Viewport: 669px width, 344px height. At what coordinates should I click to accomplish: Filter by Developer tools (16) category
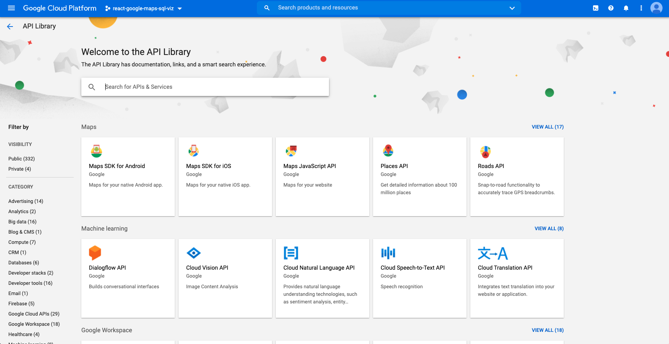(x=30, y=283)
